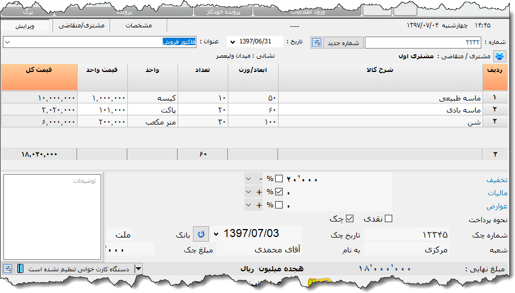Expand the تخفیف row chevron
This screenshot has width=515, height=293.
[248, 179]
